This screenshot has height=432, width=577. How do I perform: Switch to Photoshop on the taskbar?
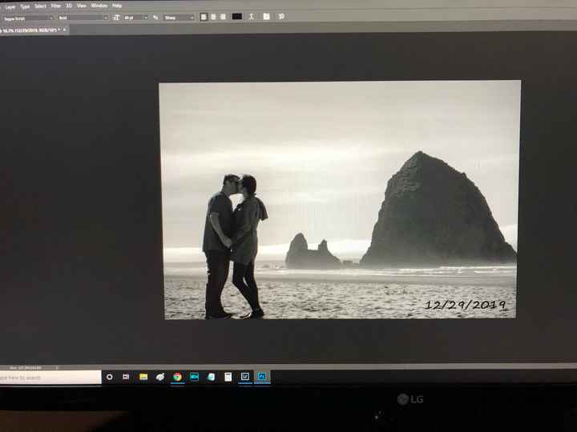click(x=262, y=377)
